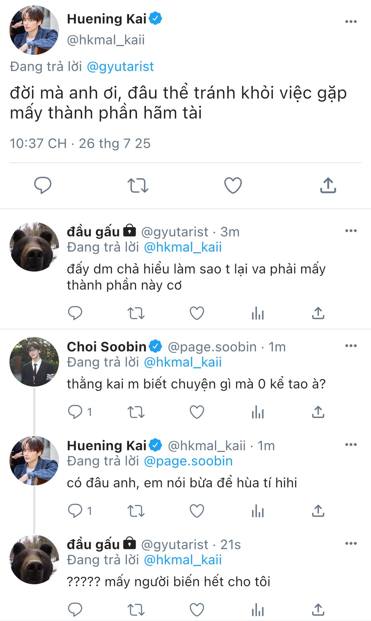The height and width of the screenshot is (621, 371).
Task: Share đầu gấu's first reply
Action: (318, 313)
